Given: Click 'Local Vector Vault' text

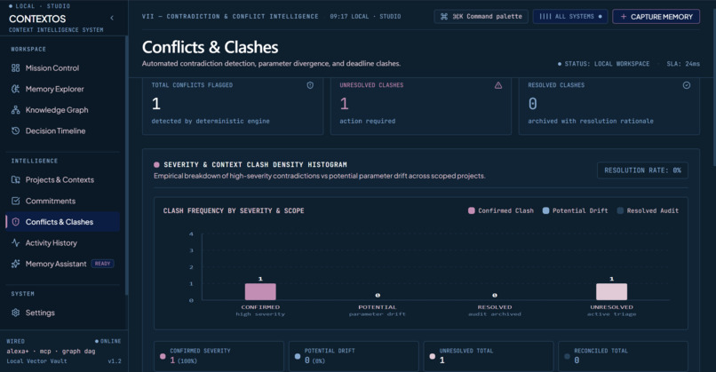Looking at the screenshot, I should pyautogui.click(x=36, y=361).
